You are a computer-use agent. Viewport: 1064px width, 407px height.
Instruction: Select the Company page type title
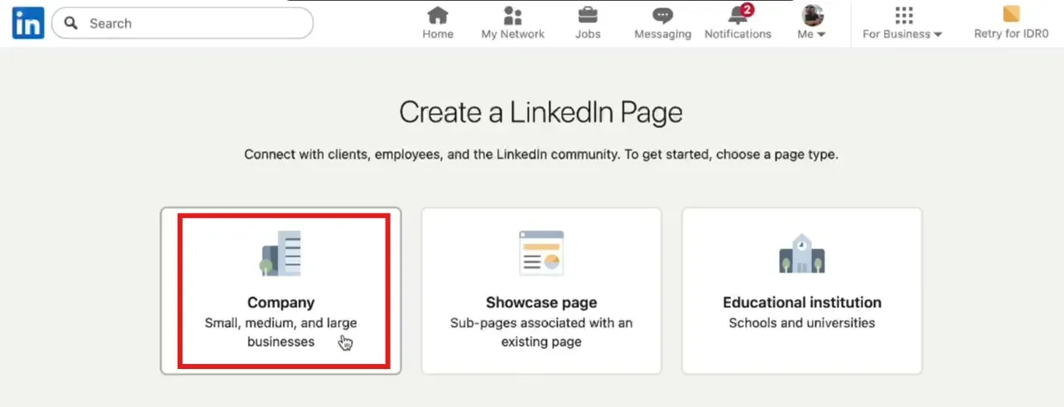(x=281, y=302)
